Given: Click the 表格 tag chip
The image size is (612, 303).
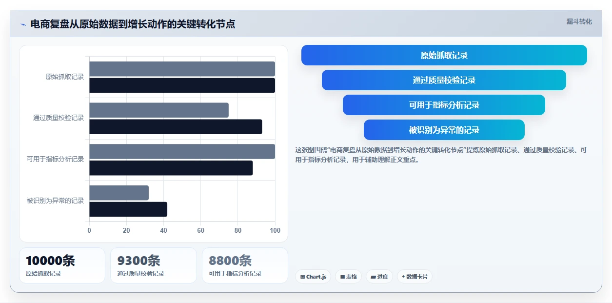Looking at the screenshot, I should click(348, 277).
